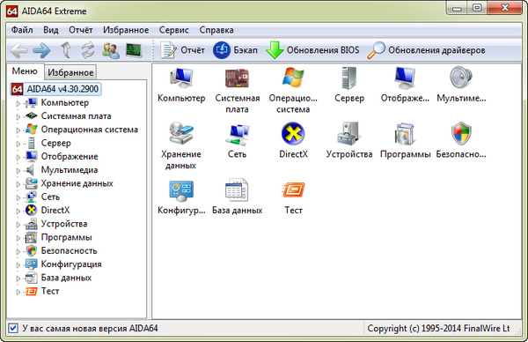Click the system stability monitor toolbar icon
The image size is (528, 342).
134,50
